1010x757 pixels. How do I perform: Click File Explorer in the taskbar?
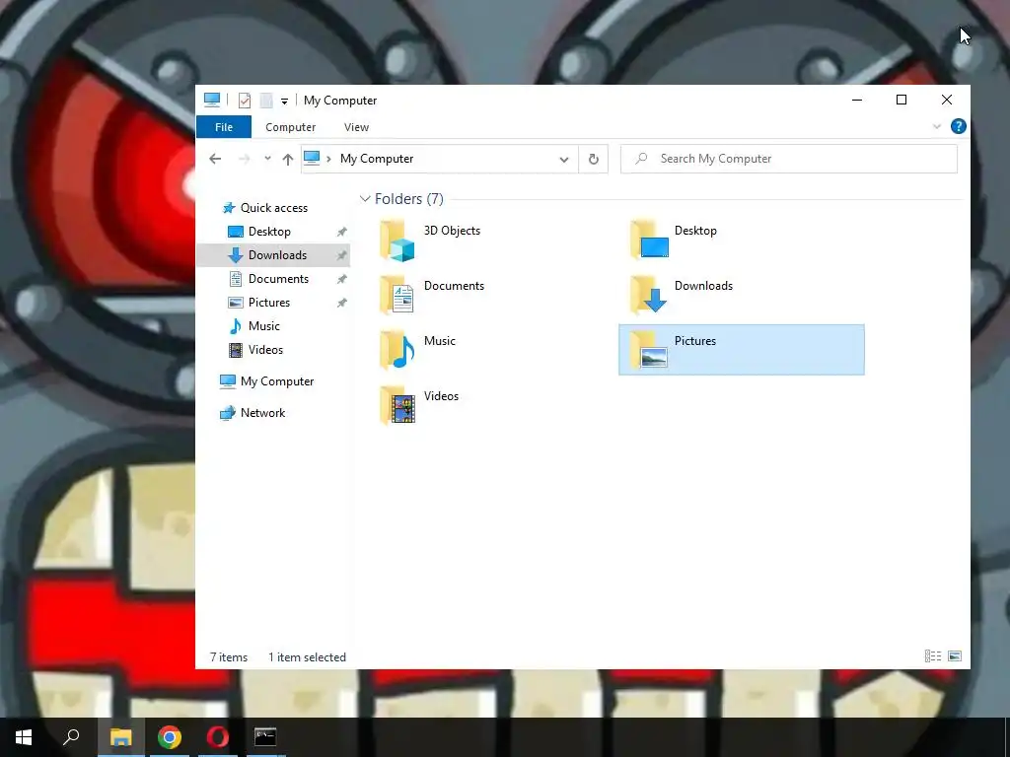[x=120, y=737]
